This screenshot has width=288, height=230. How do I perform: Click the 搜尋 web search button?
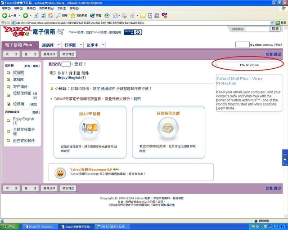tap(275, 29)
